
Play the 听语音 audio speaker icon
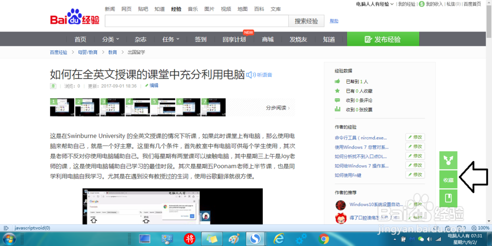pyautogui.click(x=250, y=75)
